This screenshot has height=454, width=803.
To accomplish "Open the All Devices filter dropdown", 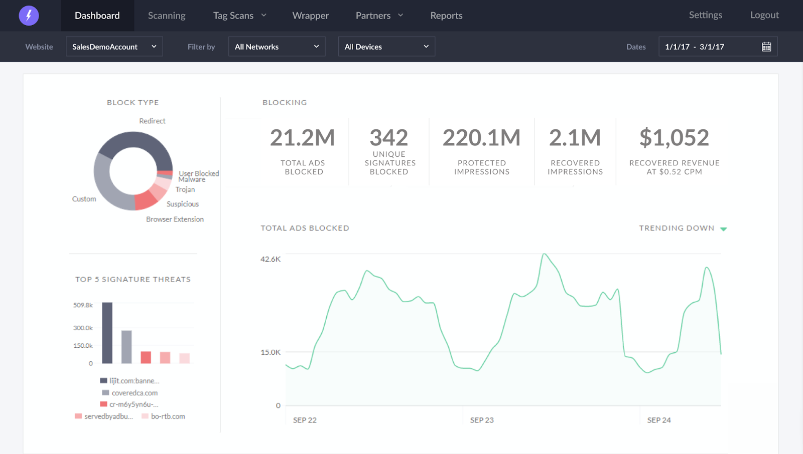I will click(386, 47).
